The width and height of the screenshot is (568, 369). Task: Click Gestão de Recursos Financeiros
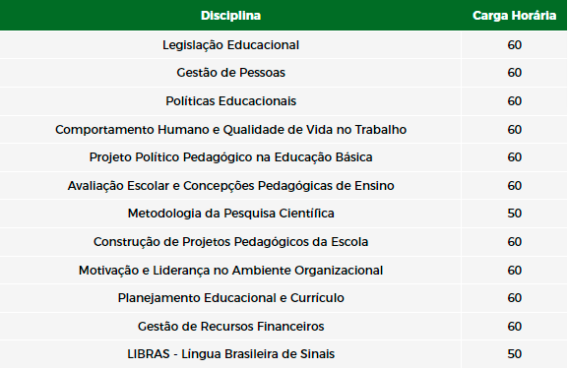[x=230, y=327]
